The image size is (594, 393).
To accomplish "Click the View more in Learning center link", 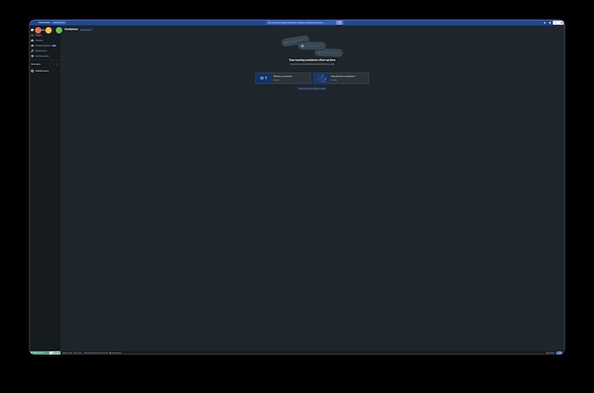I will (311, 88).
